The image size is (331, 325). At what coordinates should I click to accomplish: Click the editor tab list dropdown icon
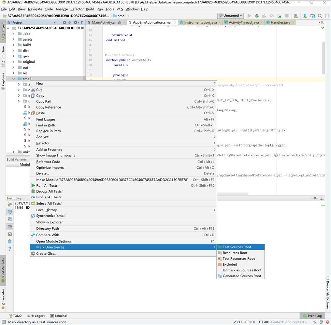tap(321, 23)
